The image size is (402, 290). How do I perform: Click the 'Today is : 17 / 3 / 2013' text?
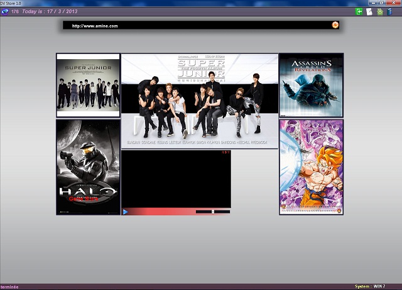[x=50, y=11]
